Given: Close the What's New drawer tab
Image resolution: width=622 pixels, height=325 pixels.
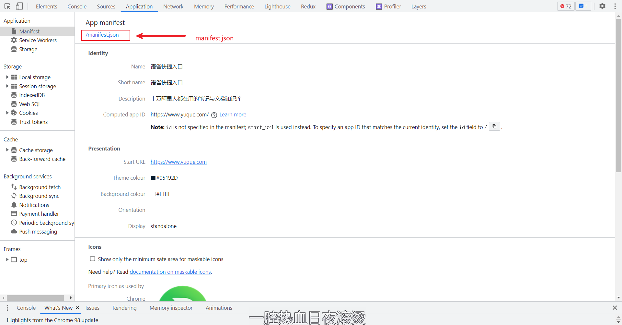Looking at the screenshot, I should tap(77, 308).
